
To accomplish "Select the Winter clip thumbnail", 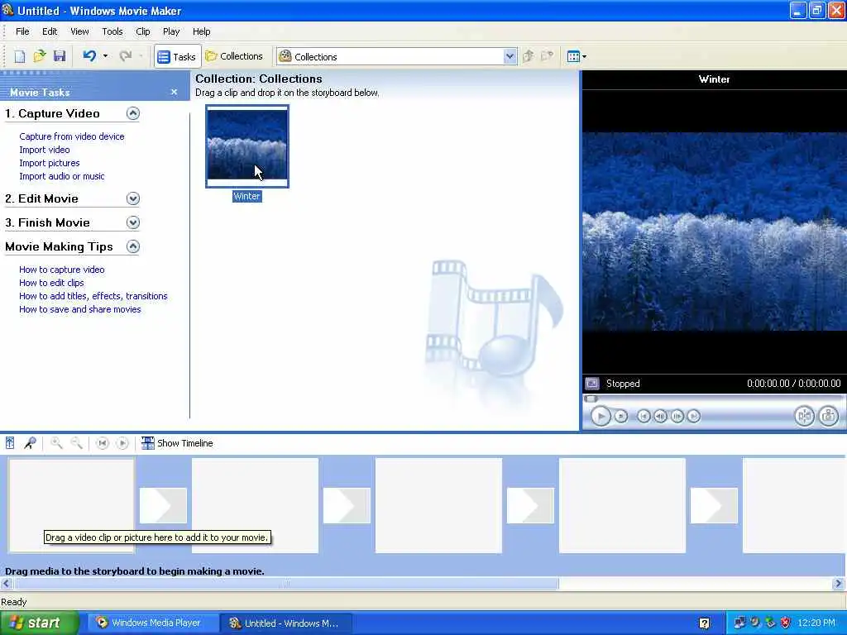I will 247,146.
